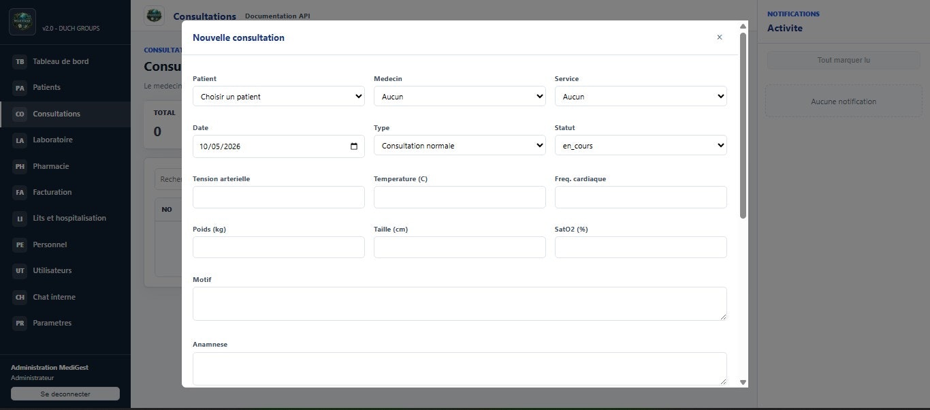Click the PR Parametres sidebar badge icon
Image resolution: width=930 pixels, height=410 pixels.
[x=20, y=324]
